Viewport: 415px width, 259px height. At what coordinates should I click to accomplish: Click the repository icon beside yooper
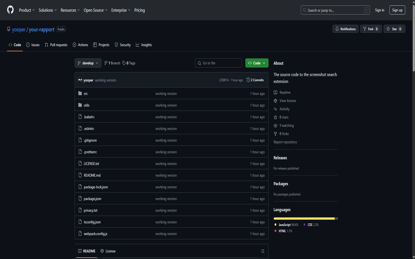[x=9, y=29]
